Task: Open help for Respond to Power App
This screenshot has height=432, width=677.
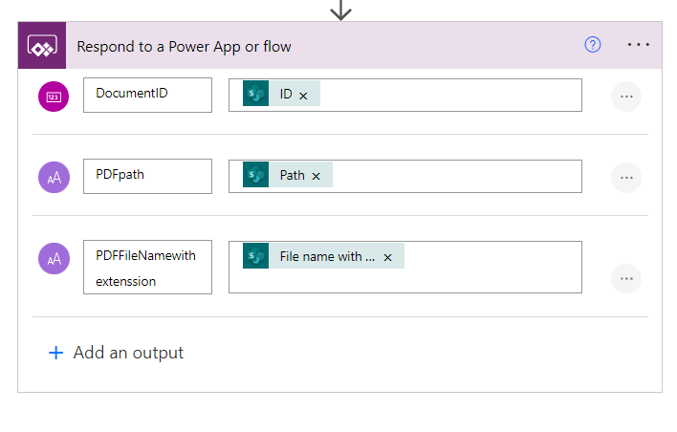Action: click(x=593, y=45)
